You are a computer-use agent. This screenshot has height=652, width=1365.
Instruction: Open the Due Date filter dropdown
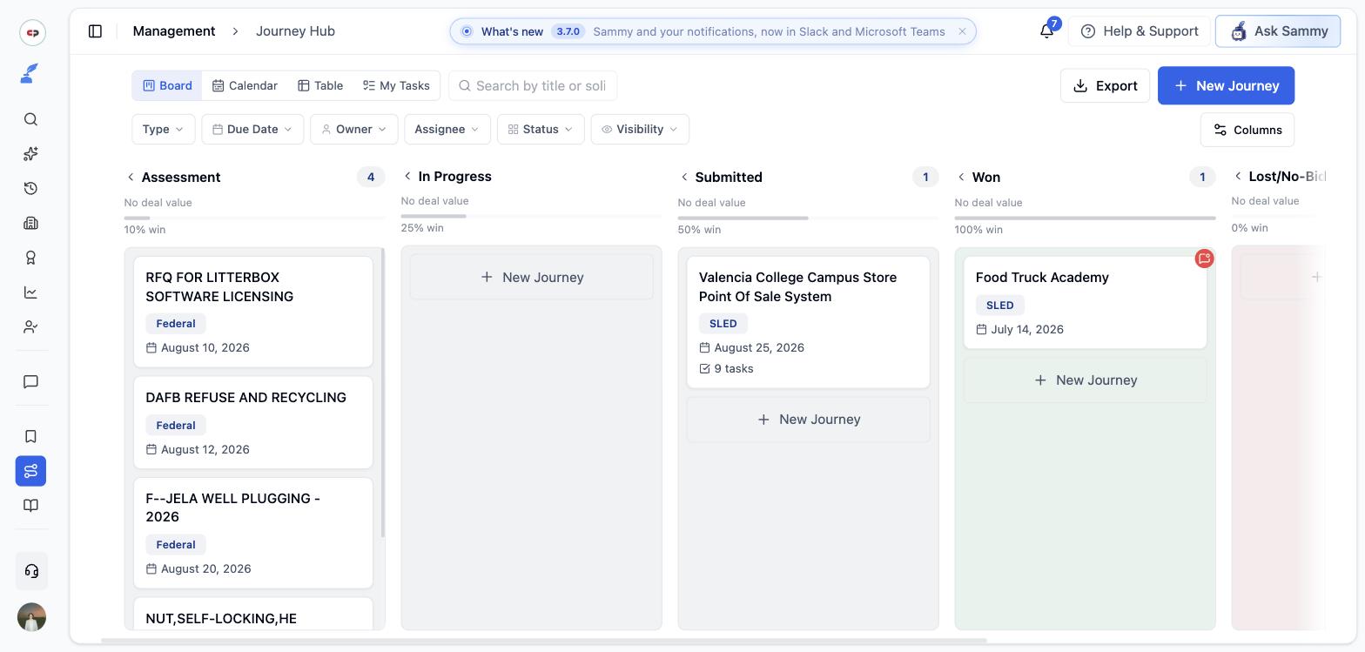(x=252, y=129)
